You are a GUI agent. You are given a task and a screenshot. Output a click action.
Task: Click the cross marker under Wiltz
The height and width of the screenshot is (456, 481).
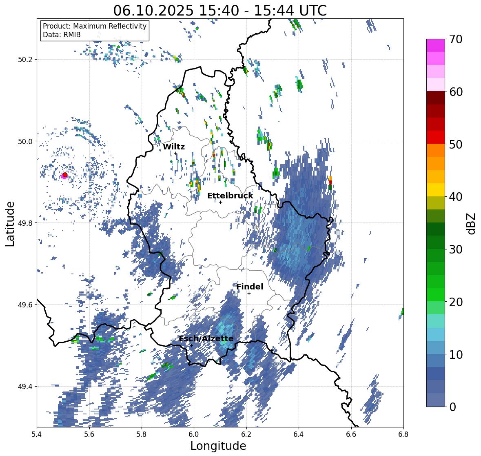click(176, 153)
